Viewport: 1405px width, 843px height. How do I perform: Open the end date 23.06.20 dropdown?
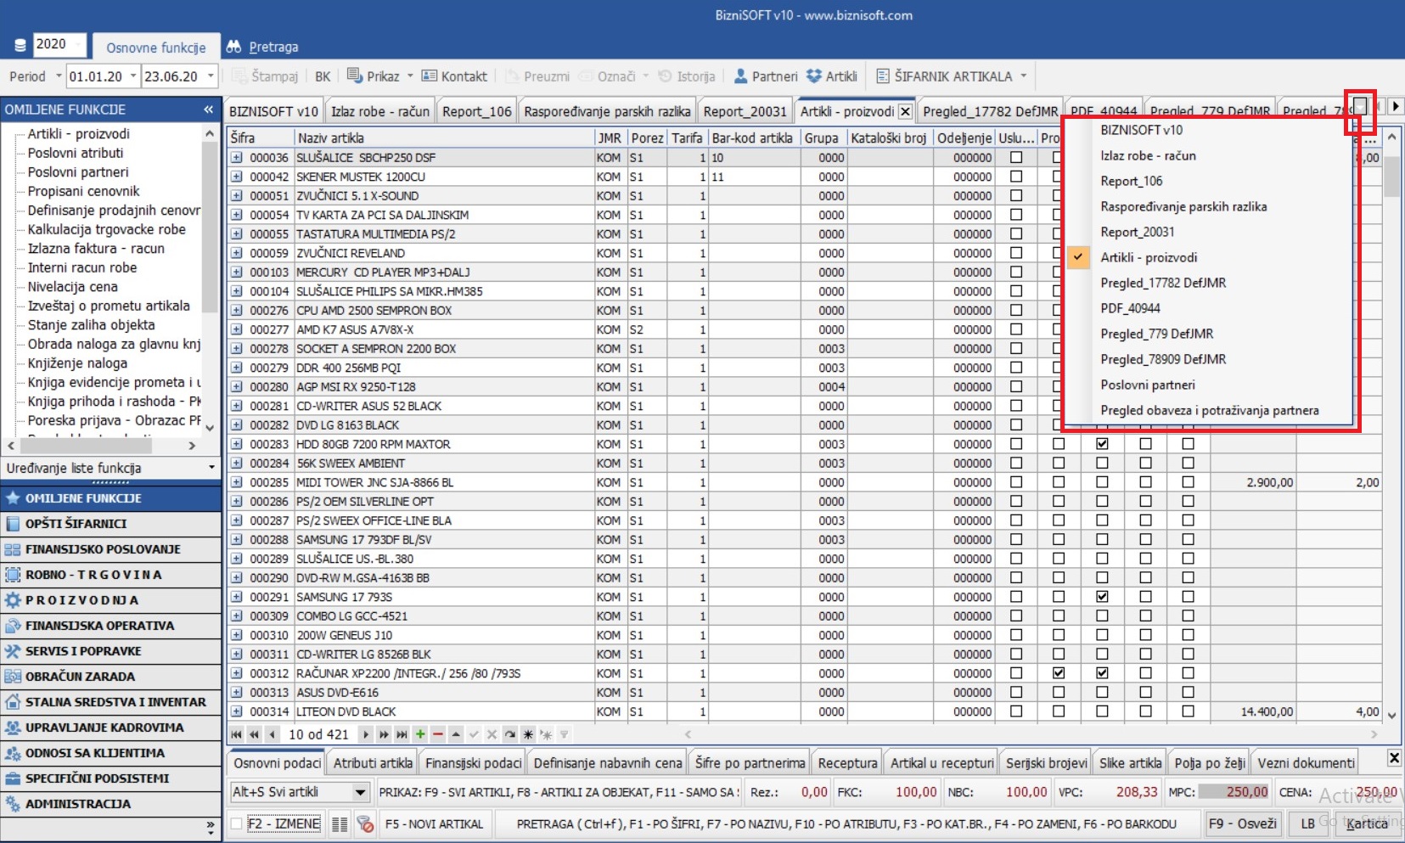211,76
